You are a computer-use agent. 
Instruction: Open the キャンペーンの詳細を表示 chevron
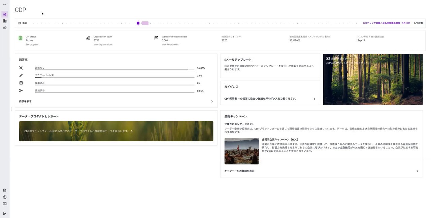point(417,171)
